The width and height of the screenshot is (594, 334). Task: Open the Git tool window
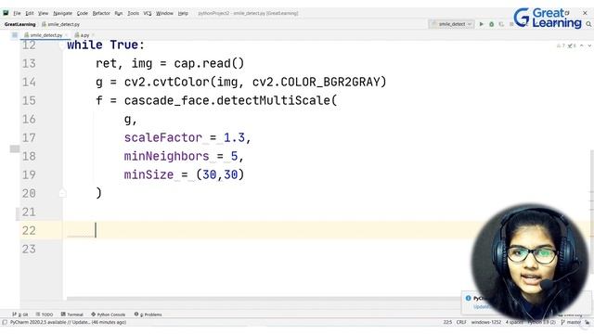pos(20,315)
